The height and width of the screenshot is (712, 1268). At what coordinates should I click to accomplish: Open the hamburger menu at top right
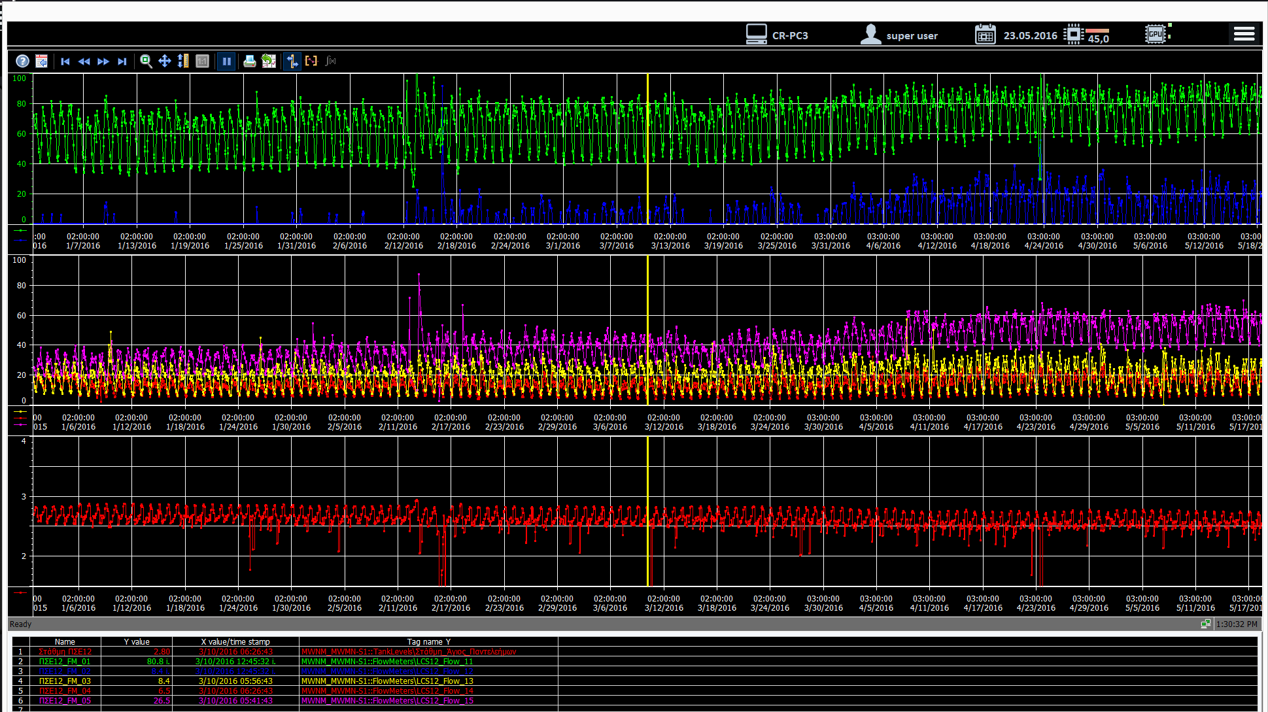pyautogui.click(x=1243, y=34)
